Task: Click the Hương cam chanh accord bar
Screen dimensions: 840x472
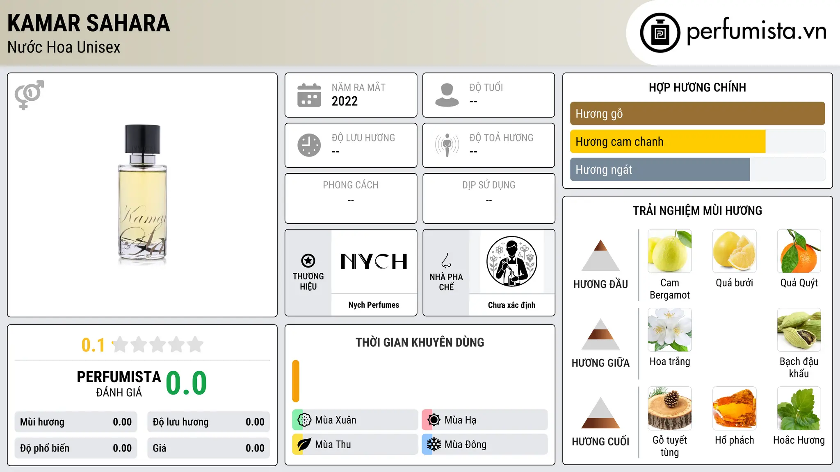Action: [697, 142]
